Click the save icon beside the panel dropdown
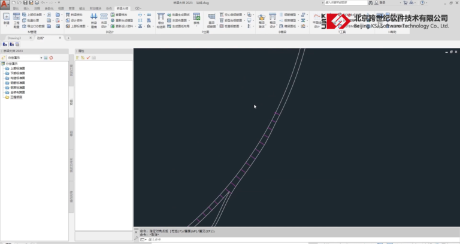 tap(46, 58)
